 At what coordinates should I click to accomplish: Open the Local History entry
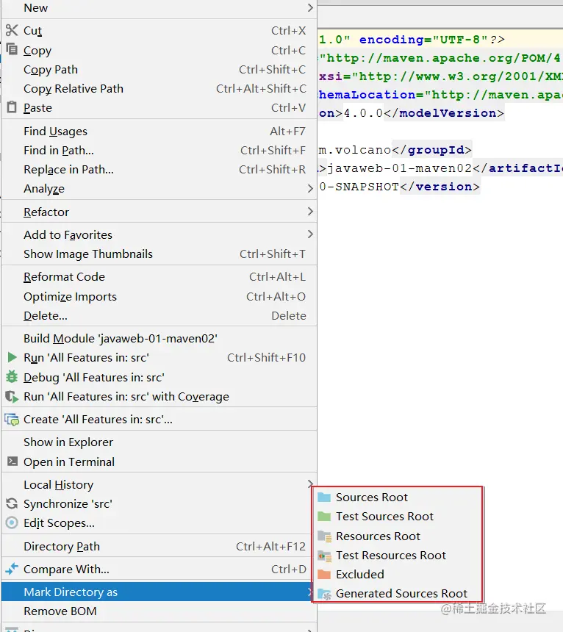pyautogui.click(x=159, y=484)
